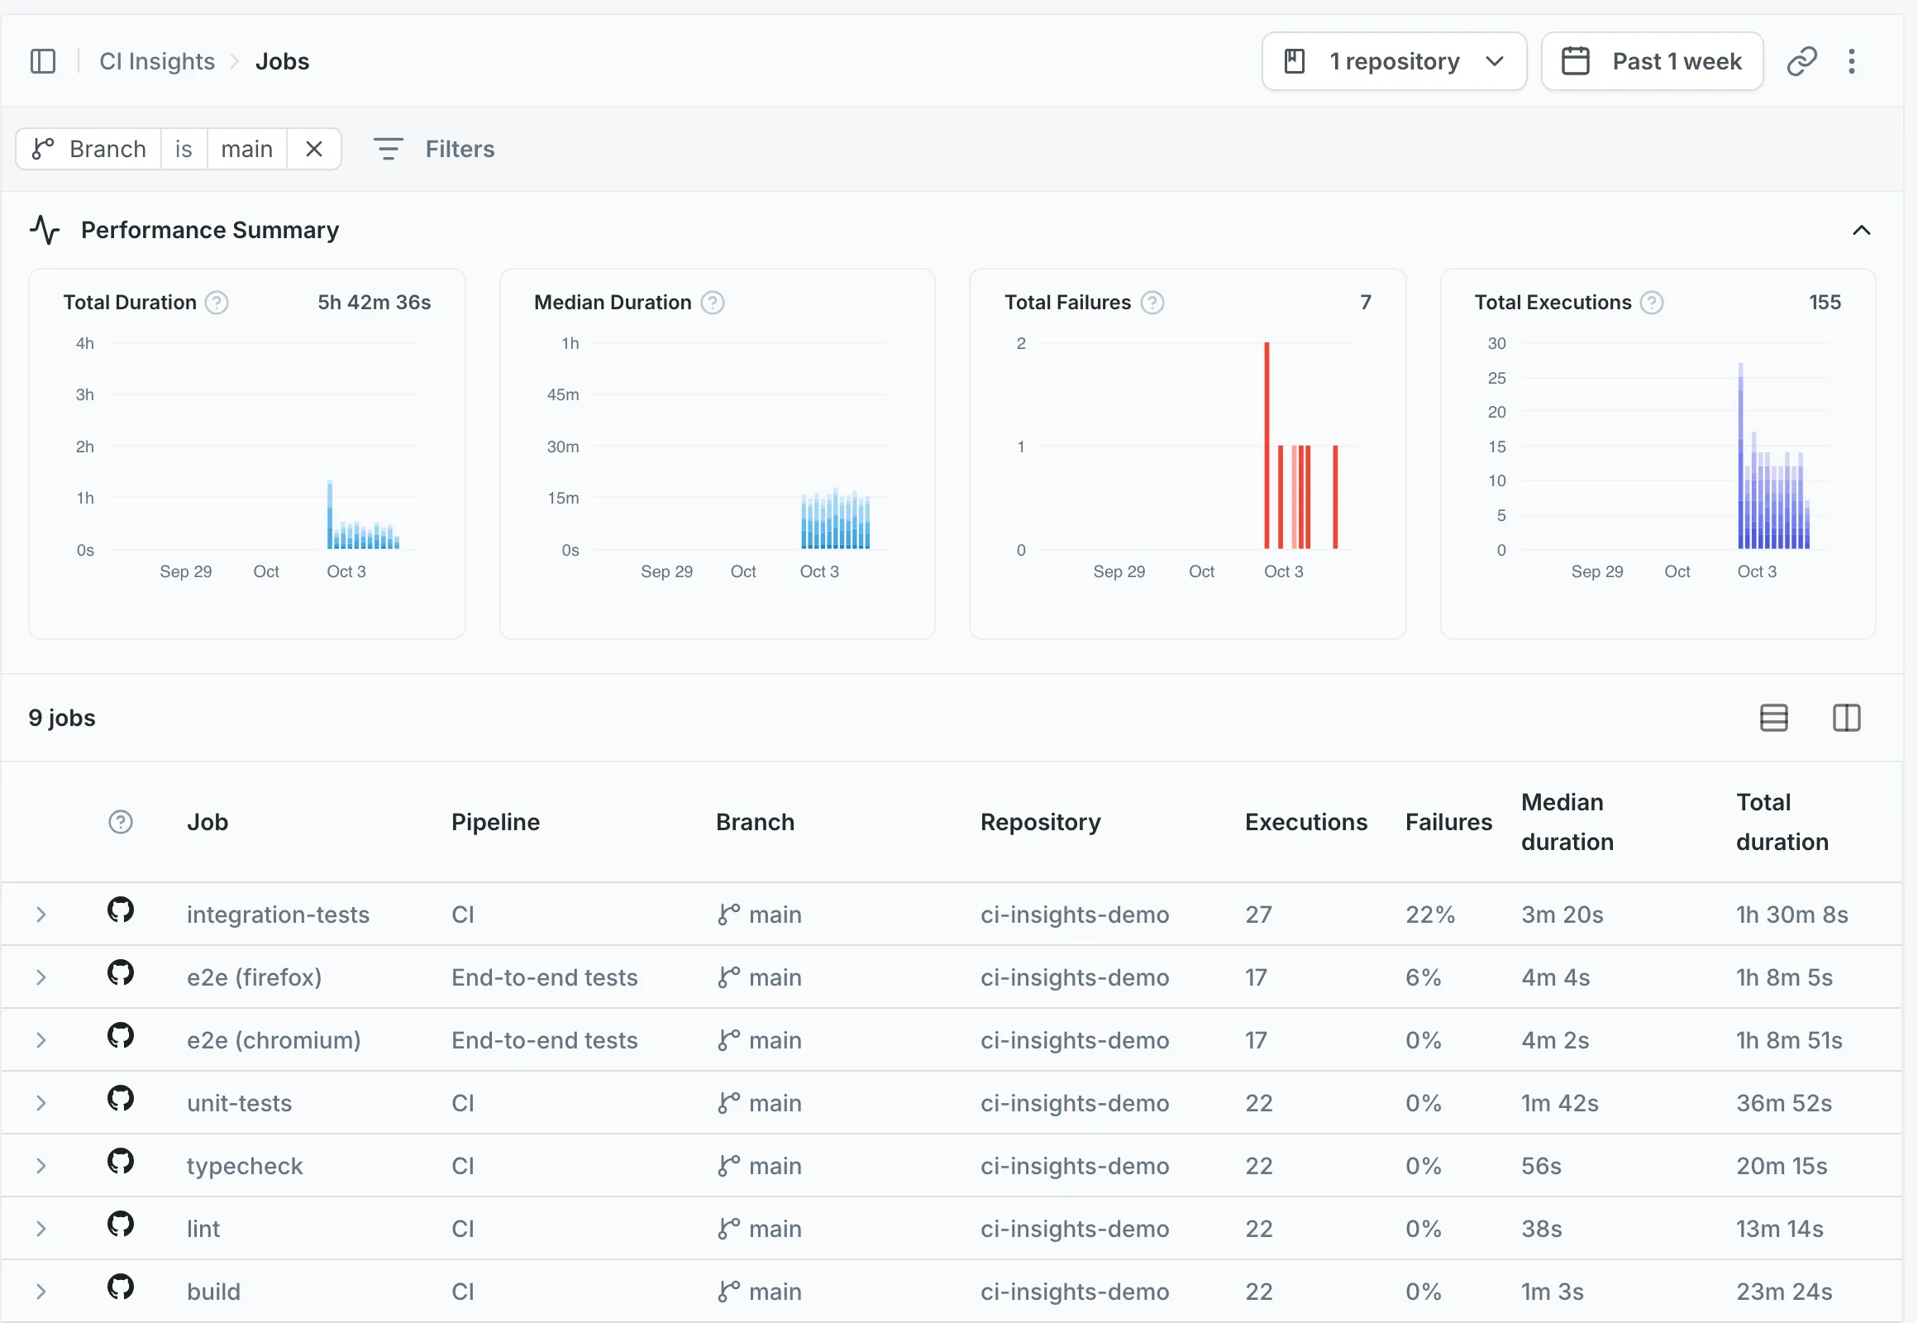
Task: Open the Filters button
Action: 434,149
